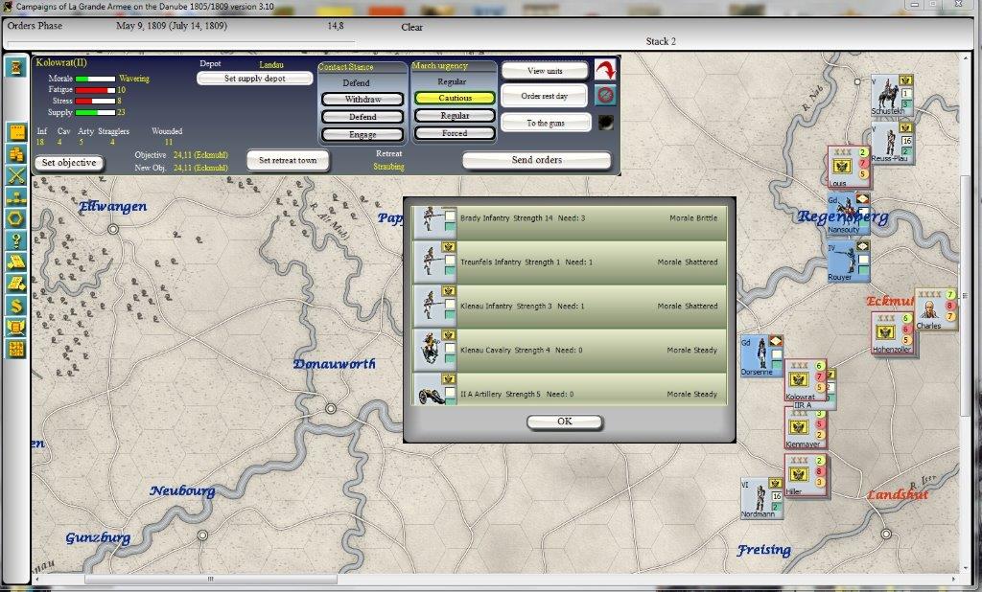Click the gold grid icon at sidebar bottom
The height and width of the screenshot is (592, 982).
pyautogui.click(x=16, y=349)
